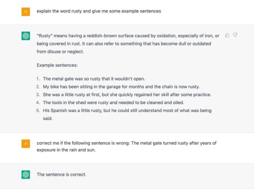Click the ChatGPT logo beside the "Rusty" definition
This screenshot has height=189, width=259.
[x=26, y=36]
